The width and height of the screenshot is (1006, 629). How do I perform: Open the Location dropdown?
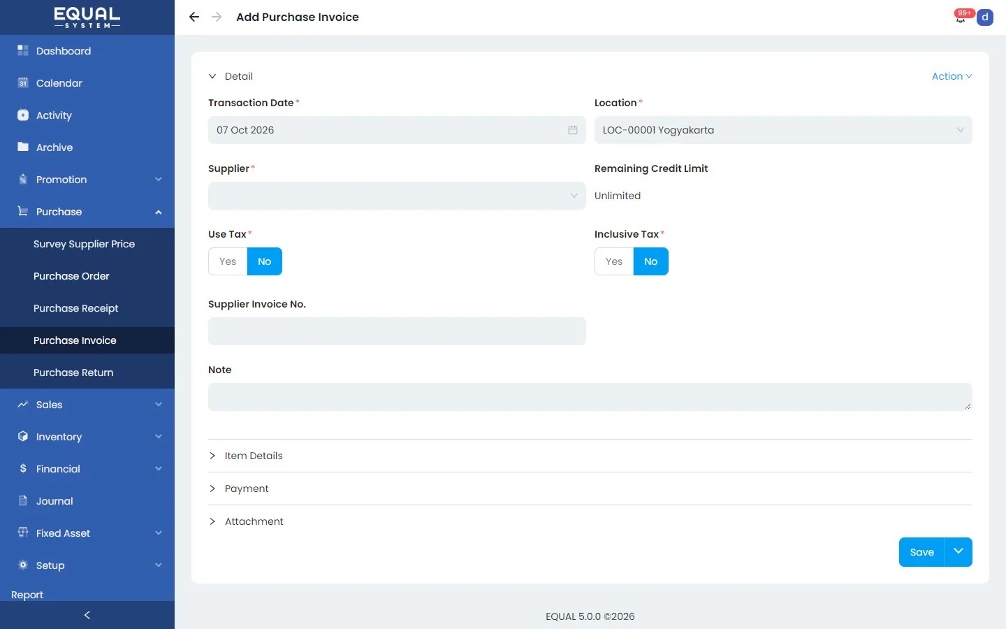pyautogui.click(x=783, y=130)
